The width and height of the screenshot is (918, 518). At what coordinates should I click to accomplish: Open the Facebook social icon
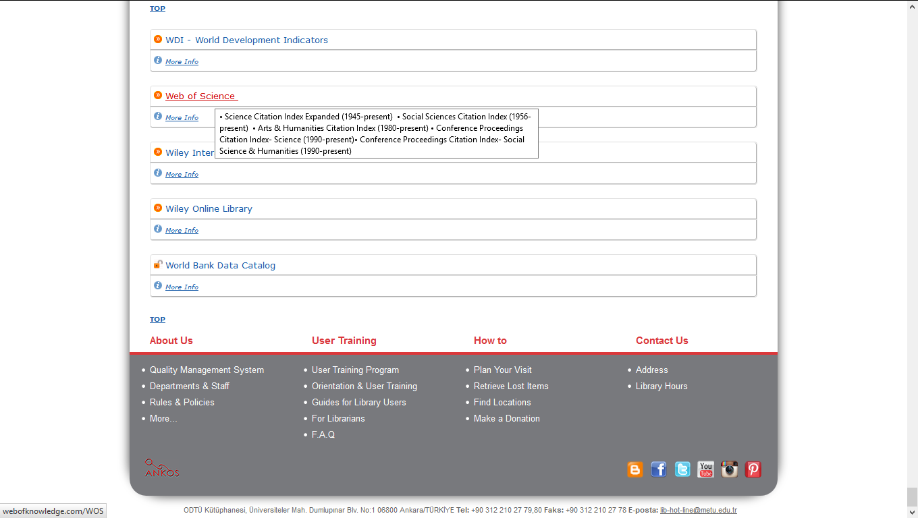coord(659,469)
